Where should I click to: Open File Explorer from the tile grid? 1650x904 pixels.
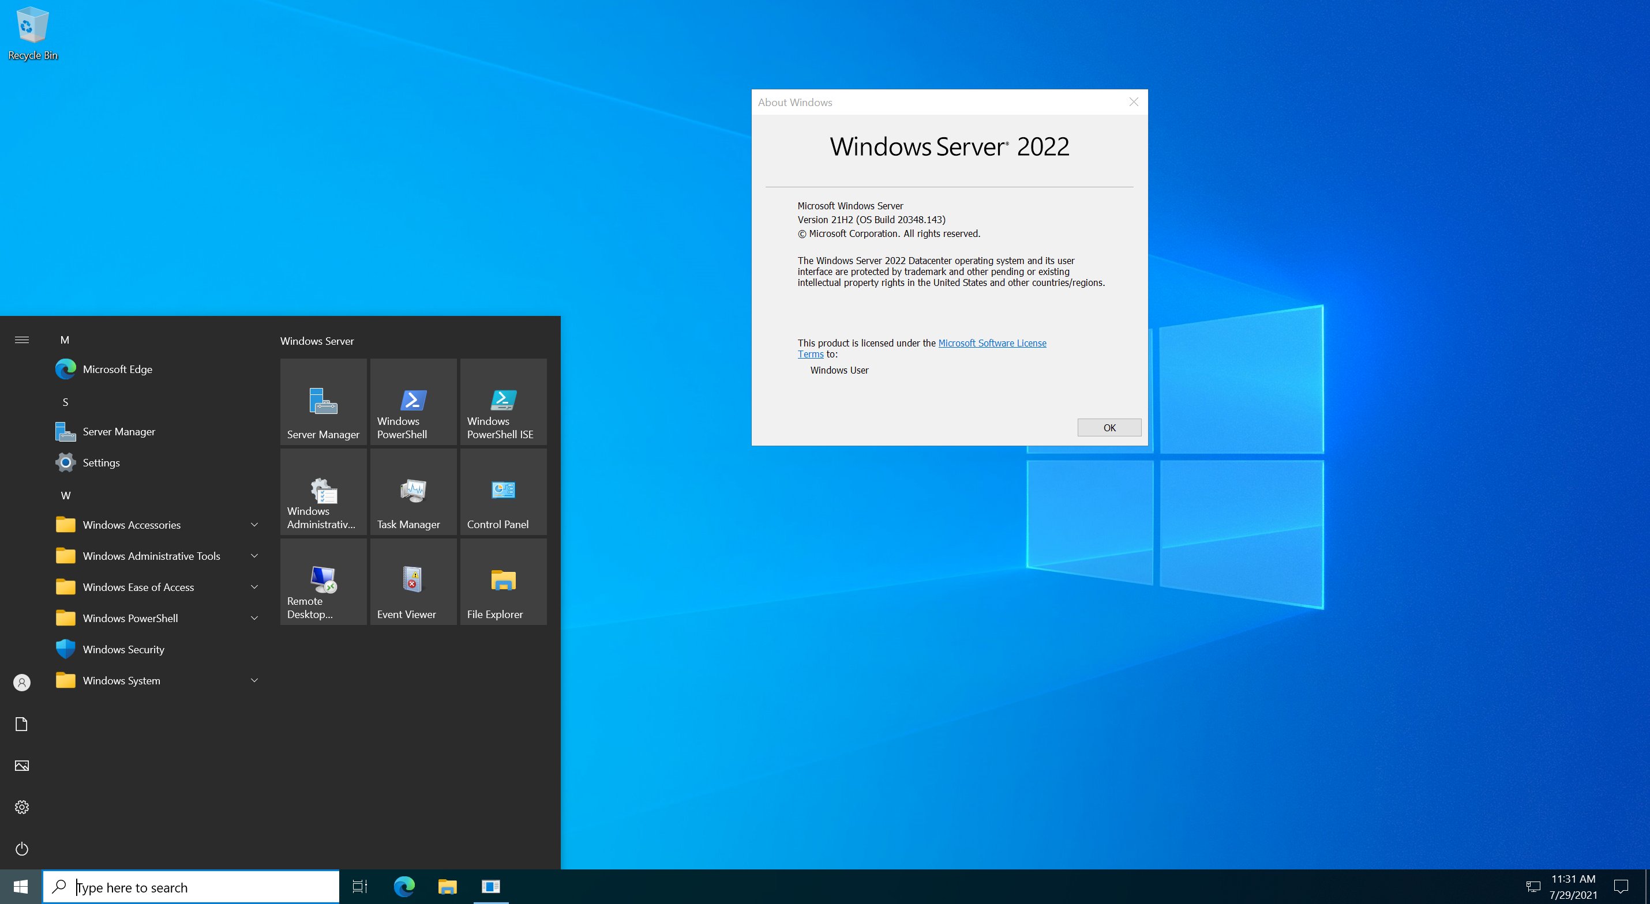(x=504, y=581)
